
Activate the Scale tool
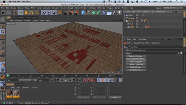point(26,13)
